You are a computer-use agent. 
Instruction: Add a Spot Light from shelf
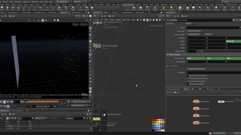point(140,8)
